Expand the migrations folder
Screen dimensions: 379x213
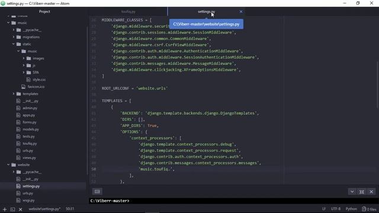pos(14,37)
